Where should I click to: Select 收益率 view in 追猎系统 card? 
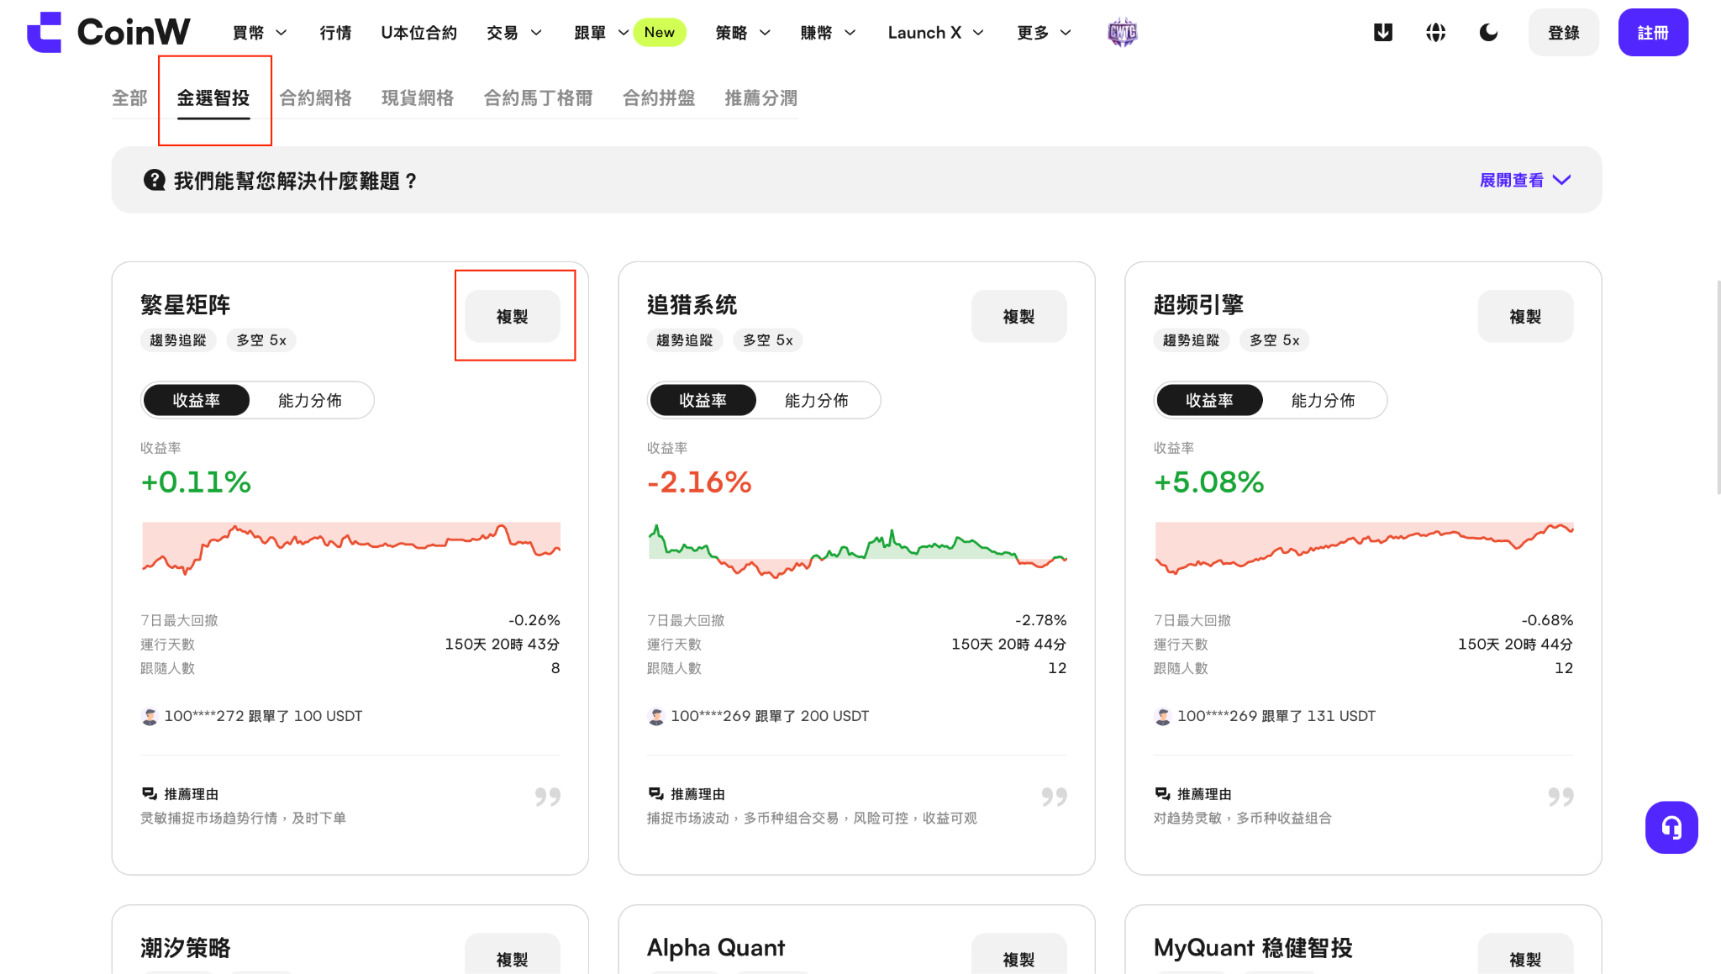(703, 400)
